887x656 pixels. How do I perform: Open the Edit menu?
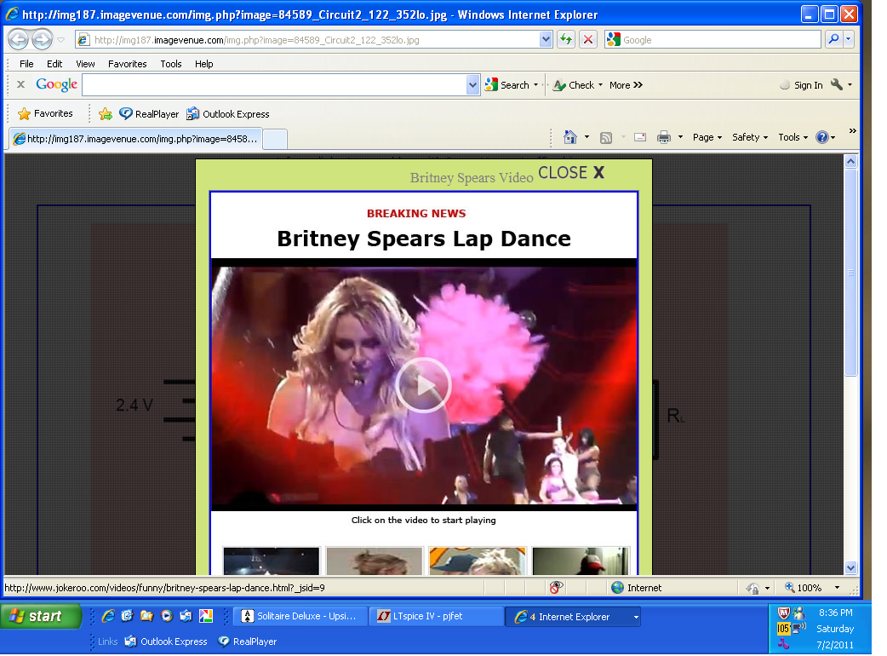(54, 64)
